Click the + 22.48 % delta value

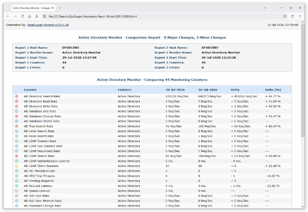click(x=273, y=166)
